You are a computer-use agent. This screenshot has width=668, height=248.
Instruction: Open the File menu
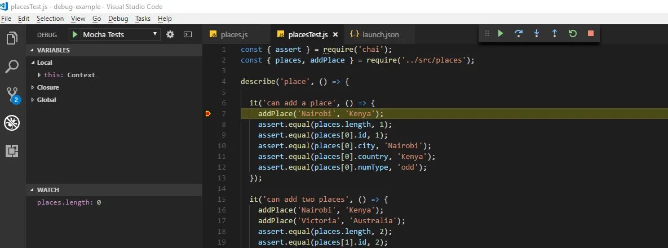[x=6, y=19]
